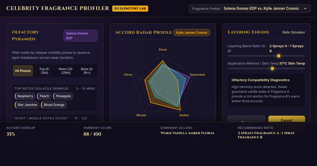Click the Citrus axis label on radar
The image size is (317, 166).
(x=128, y=75)
